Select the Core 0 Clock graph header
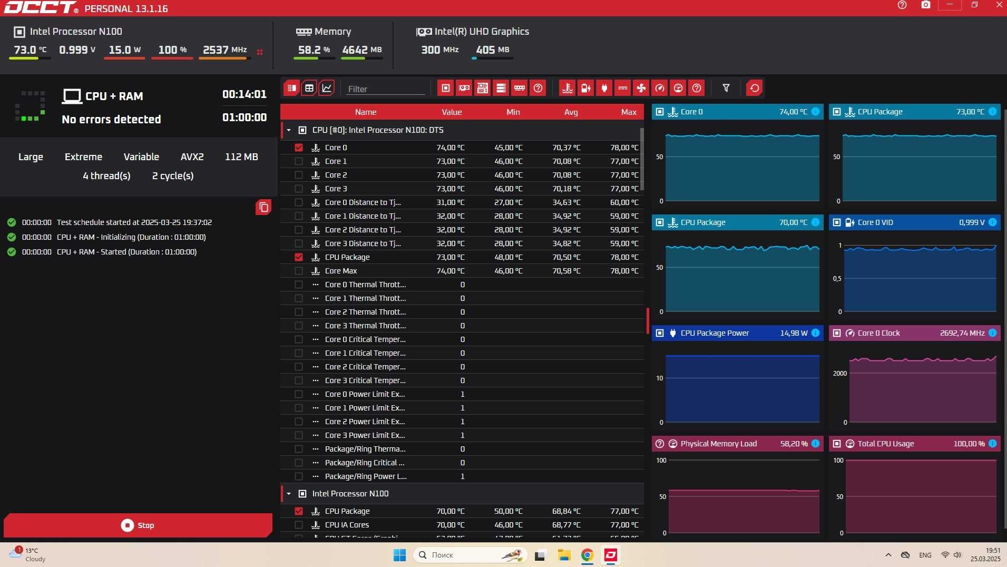This screenshot has width=1007, height=567. pos(915,333)
